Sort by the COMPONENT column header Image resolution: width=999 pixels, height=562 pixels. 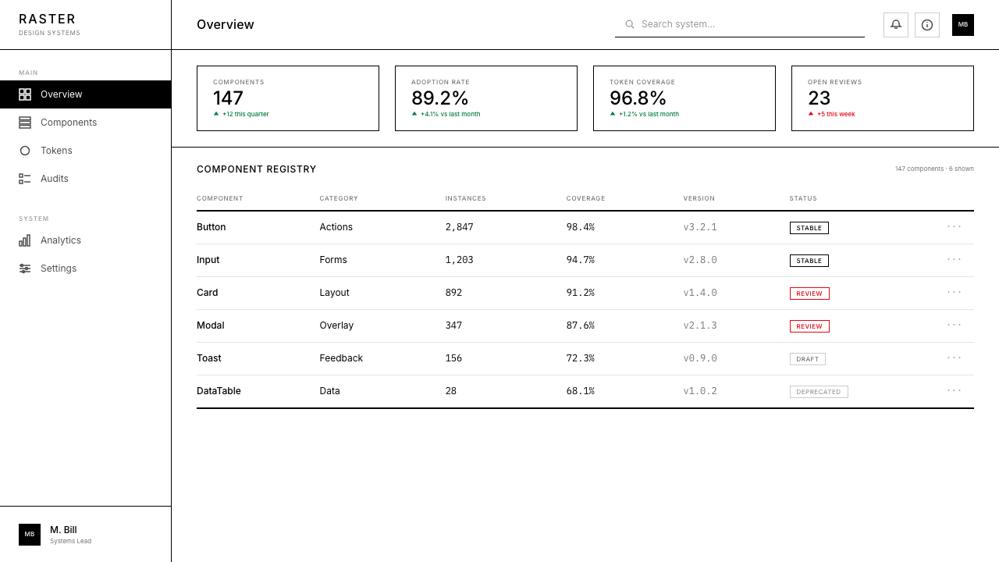pos(220,198)
